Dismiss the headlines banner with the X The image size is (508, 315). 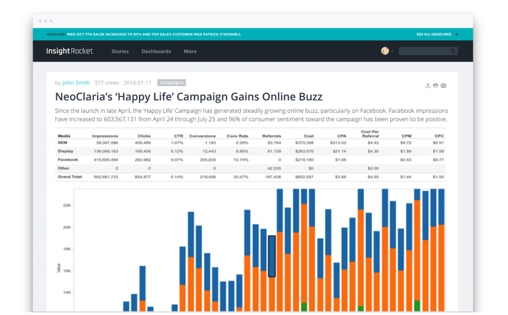457,34
